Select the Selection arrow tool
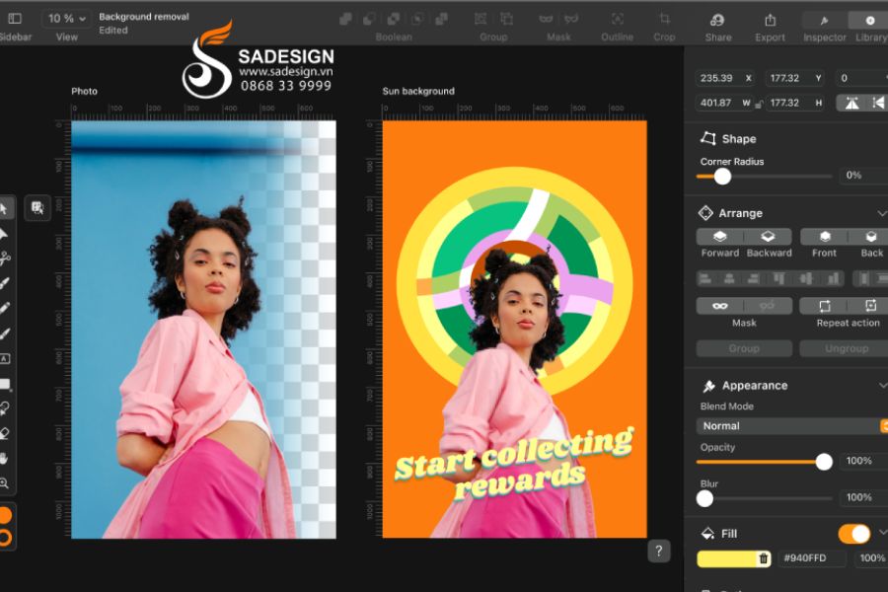Screen dimensions: 888x592 point(3,209)
